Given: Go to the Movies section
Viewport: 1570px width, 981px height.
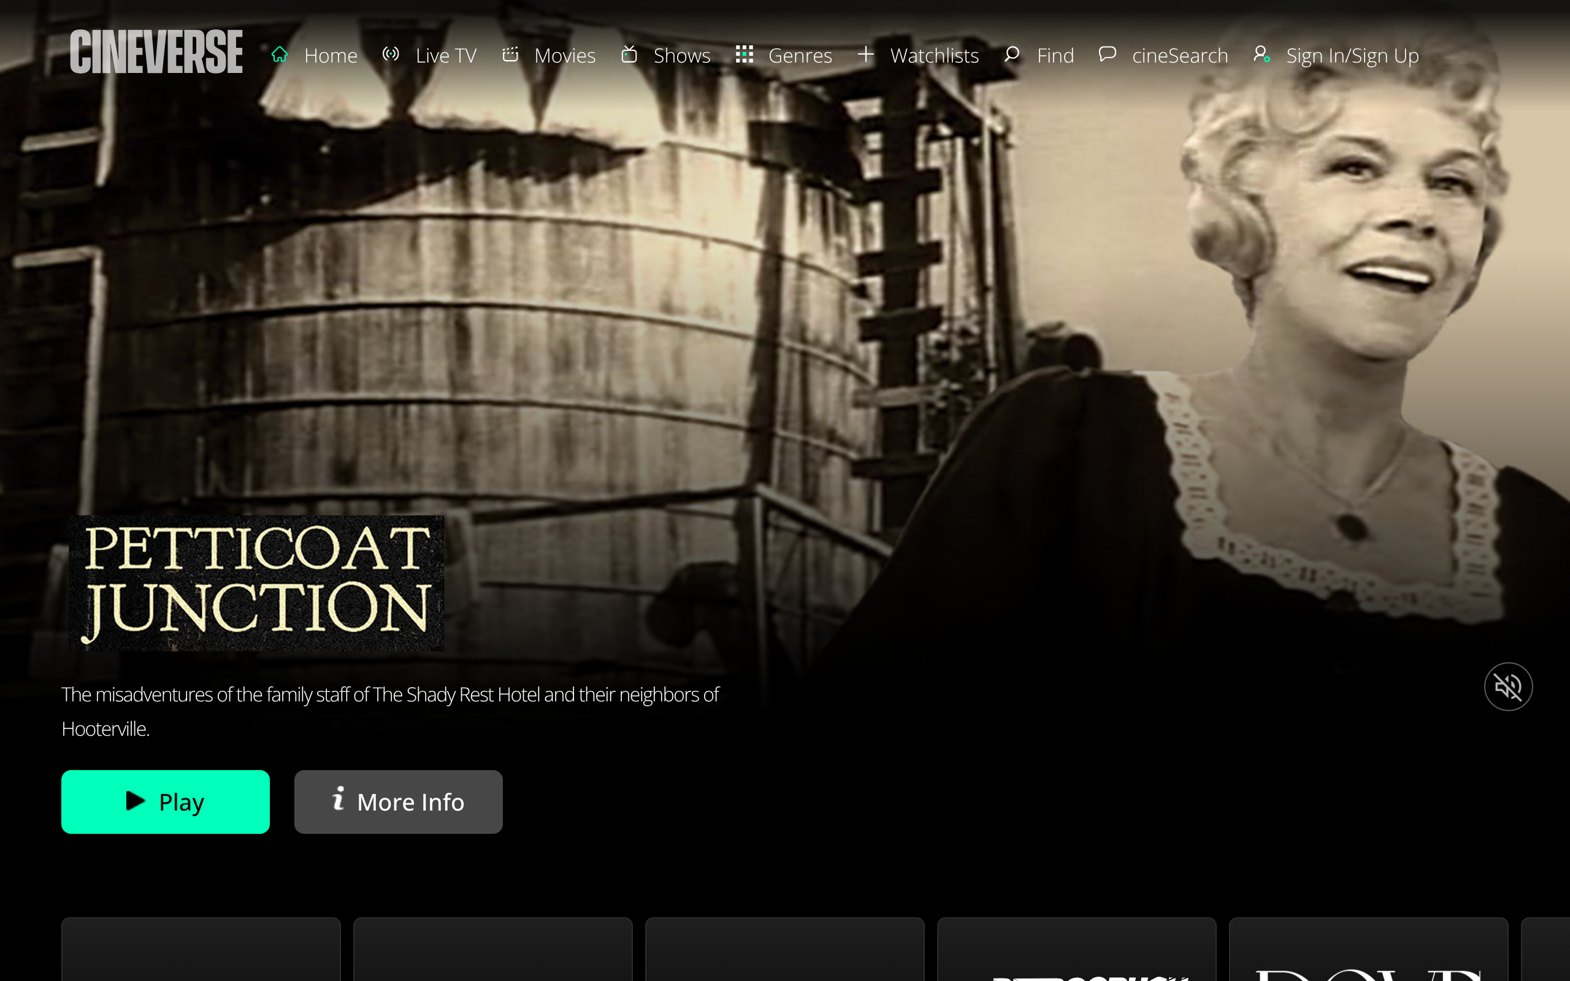Looking at the screenshot, I should [x=564, y=56].
